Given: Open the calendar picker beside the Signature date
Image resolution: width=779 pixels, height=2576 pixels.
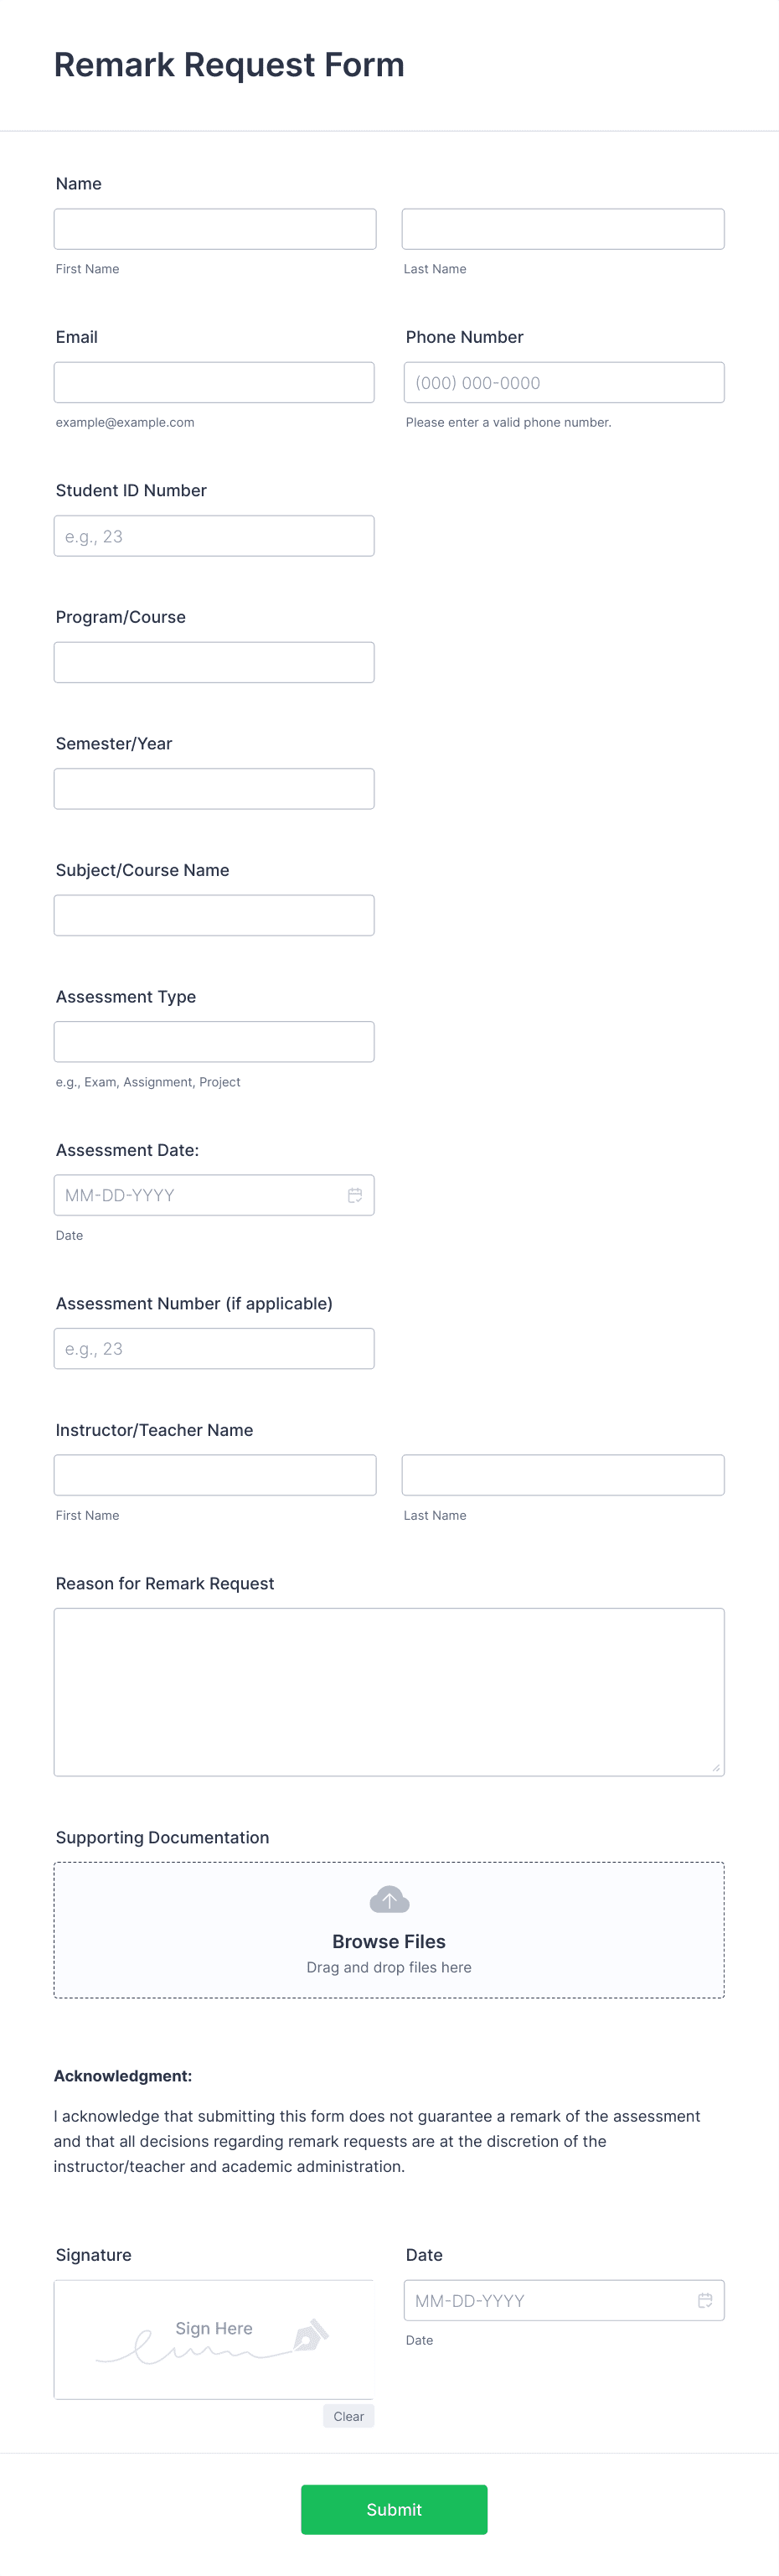Looking at the screenshot, I should (705, 2300).
